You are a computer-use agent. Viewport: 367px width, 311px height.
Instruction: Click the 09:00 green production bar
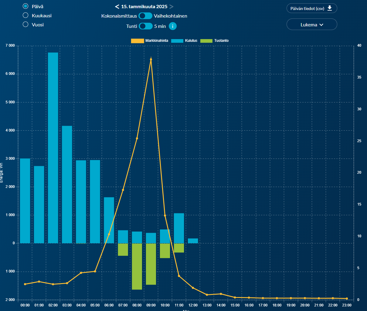151,264
